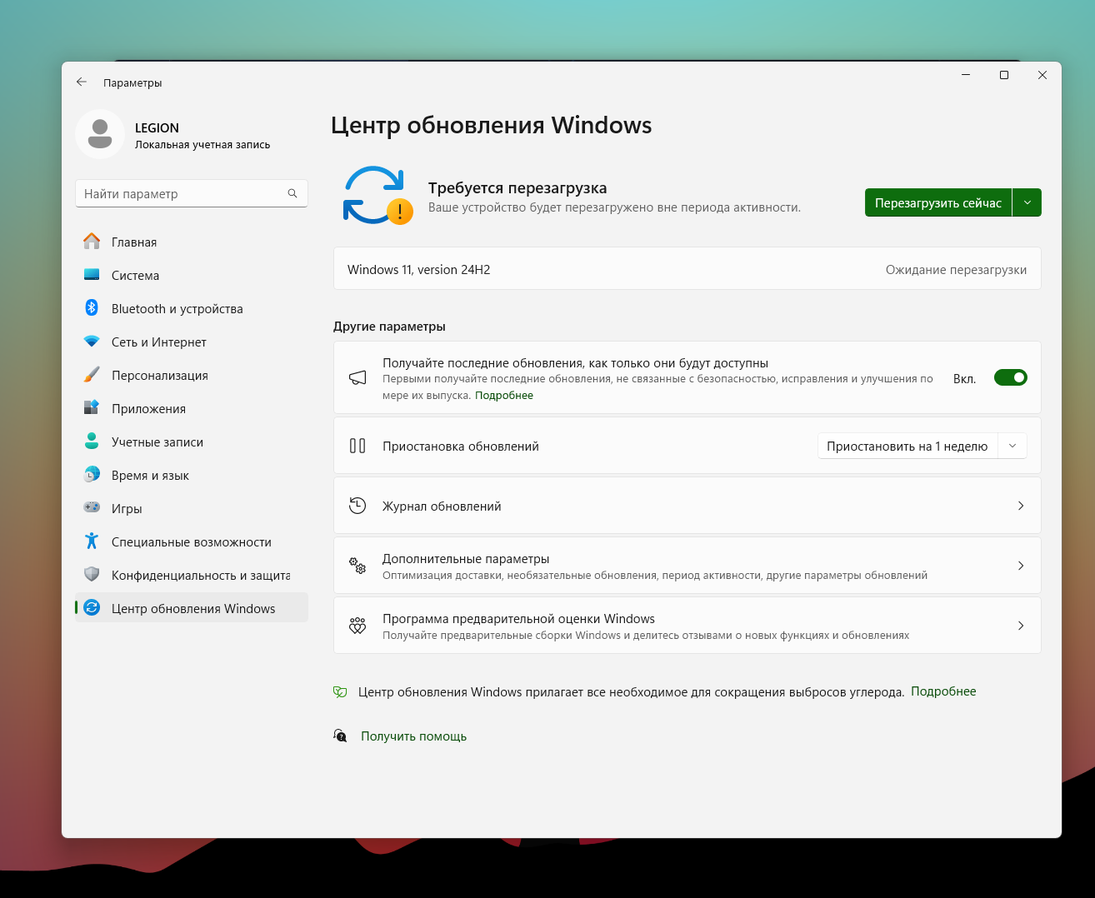Open the dropdown arrow beside Перезагрузить сейчас
Image resolution: width=1095 pixels, height=898 pixels.
point(1027,202)
